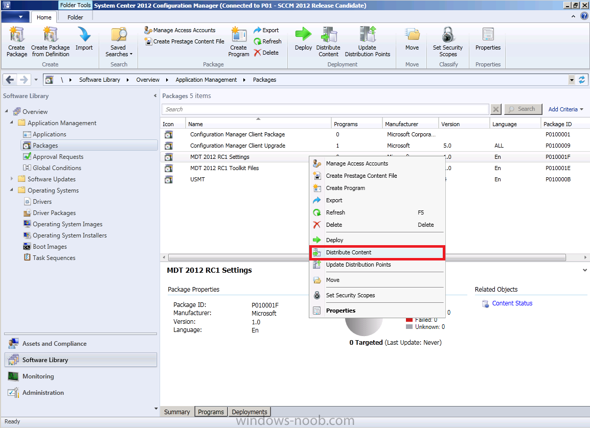Viewport: 590px width, 428px height.
Task: Click Refresh in the ribbon
Action: 267,41
